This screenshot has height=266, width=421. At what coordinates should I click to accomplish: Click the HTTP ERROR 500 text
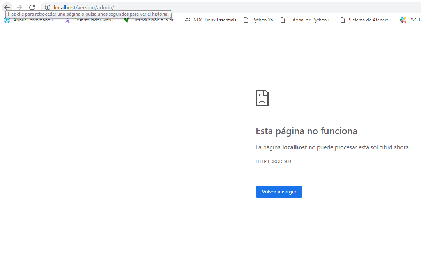(x=273, y=161)
